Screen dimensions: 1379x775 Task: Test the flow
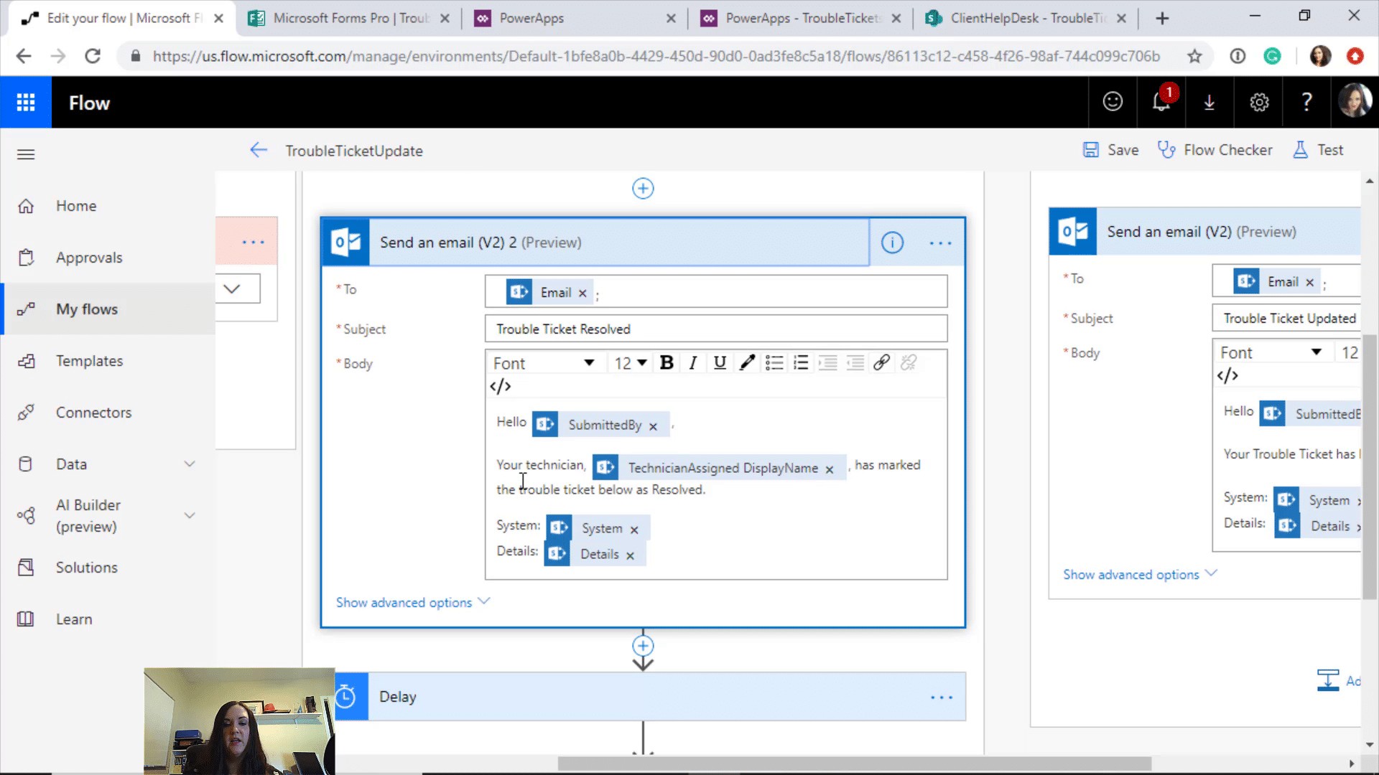coord(1318,150)
